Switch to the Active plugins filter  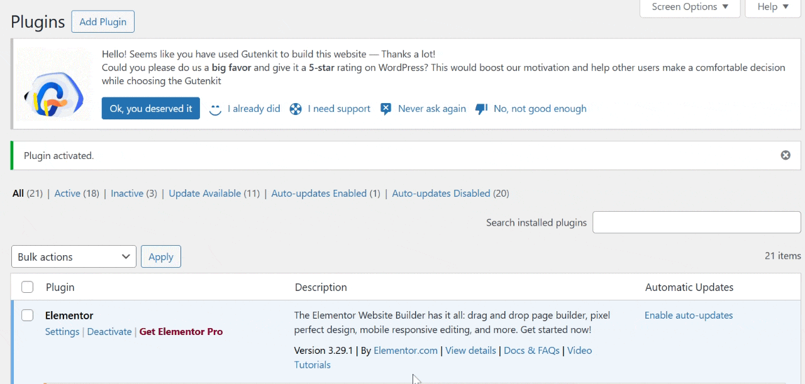[x=67, y=193]
